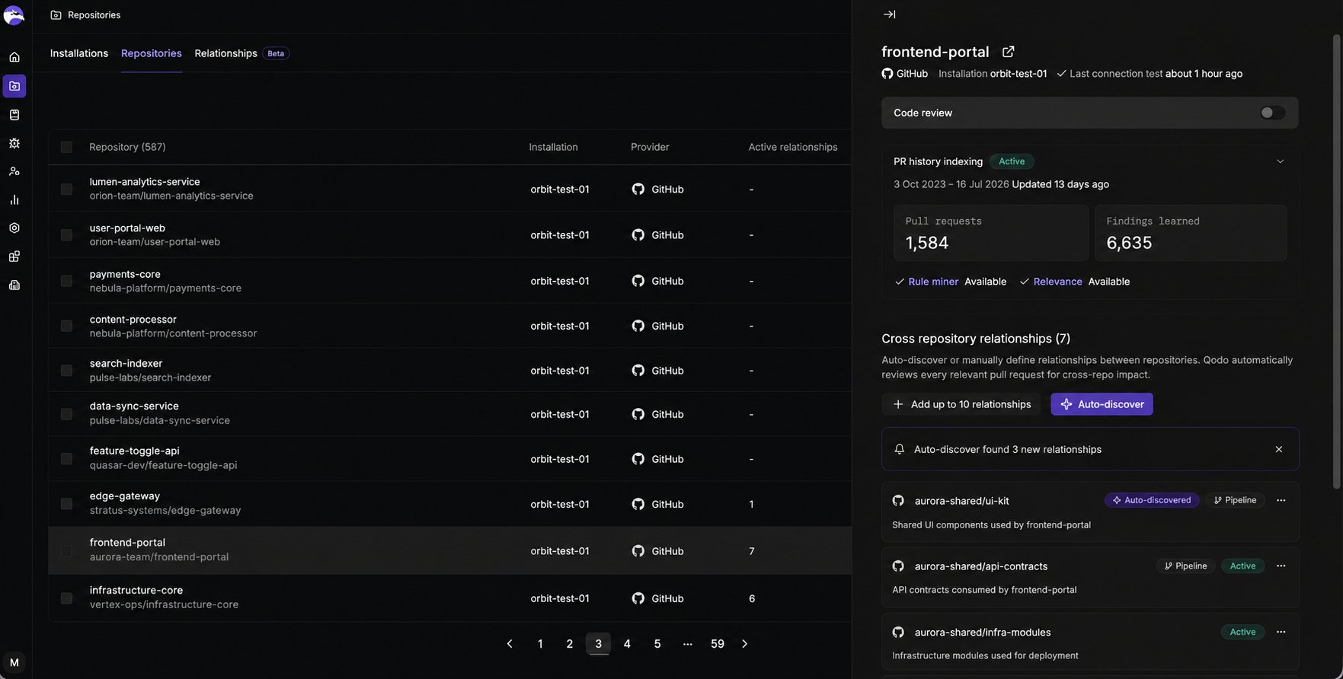Screen dimensions: 1343x679
Task: Check the content-processor row checkbox
Action: point(66,326)
